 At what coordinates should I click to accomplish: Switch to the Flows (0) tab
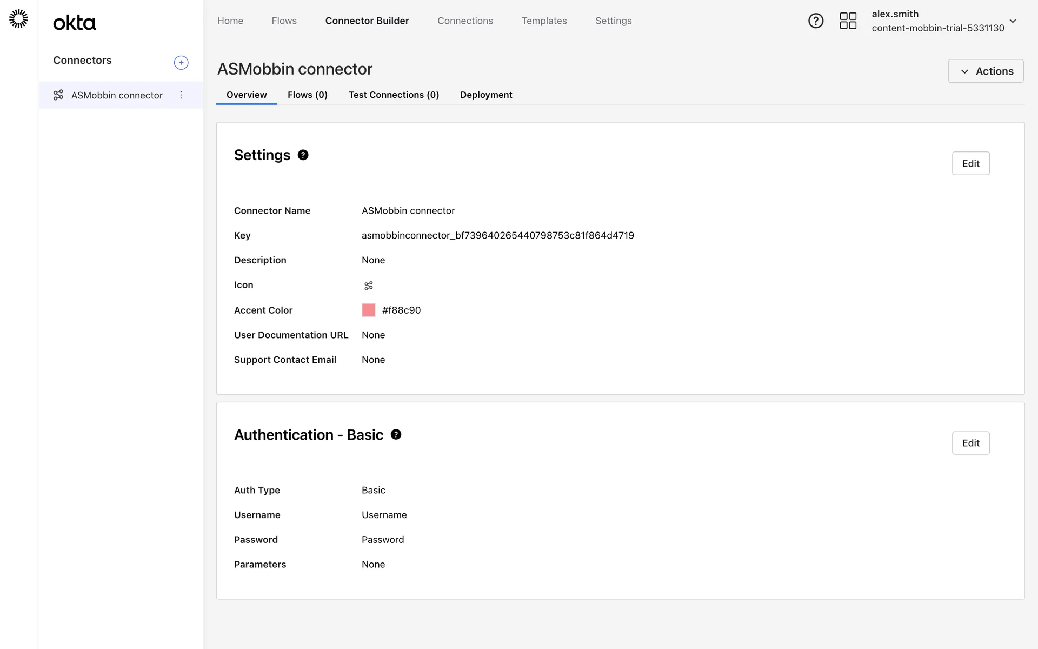pyautogui.click(x=307, y=95)
